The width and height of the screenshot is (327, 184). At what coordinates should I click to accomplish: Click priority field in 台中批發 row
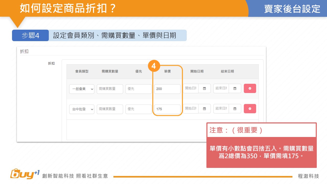pyautogui.click(x=138, y=109)
